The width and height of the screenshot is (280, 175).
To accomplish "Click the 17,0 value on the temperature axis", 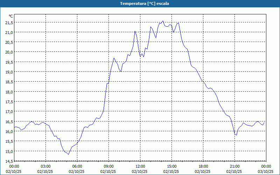I will click(9, 111).
